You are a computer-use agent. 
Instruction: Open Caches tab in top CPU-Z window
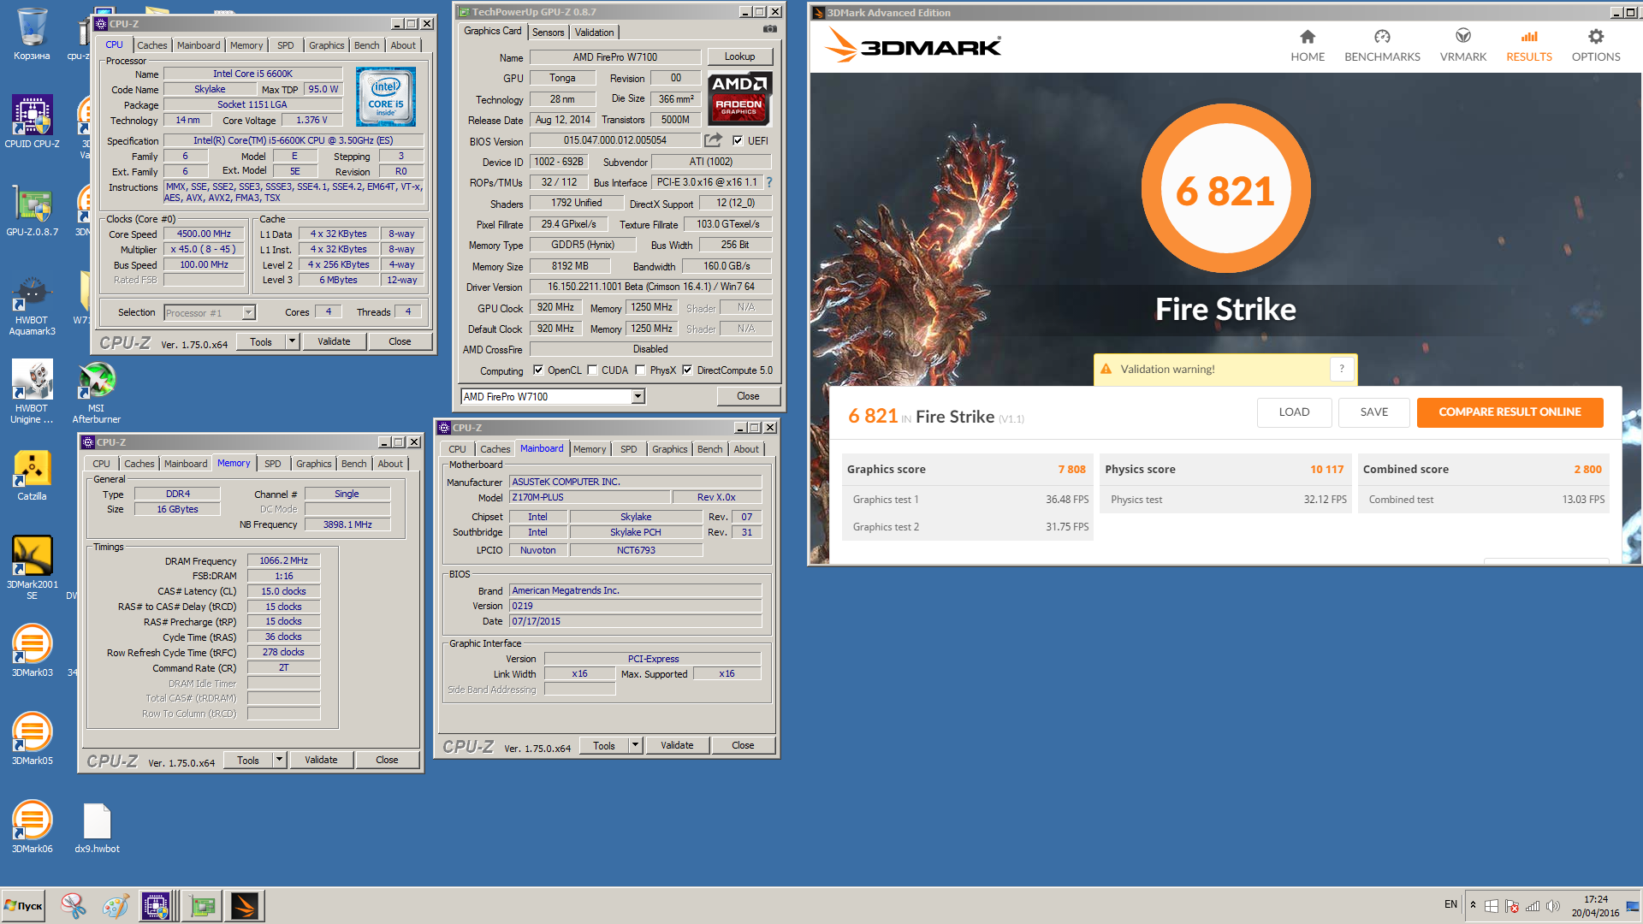152,45
